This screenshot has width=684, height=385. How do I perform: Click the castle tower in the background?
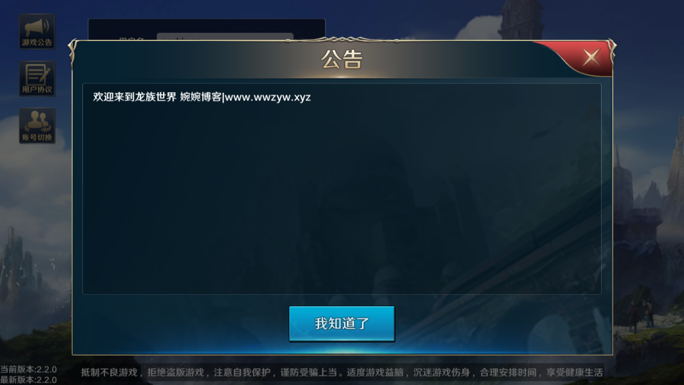click(x=520, y=18)
